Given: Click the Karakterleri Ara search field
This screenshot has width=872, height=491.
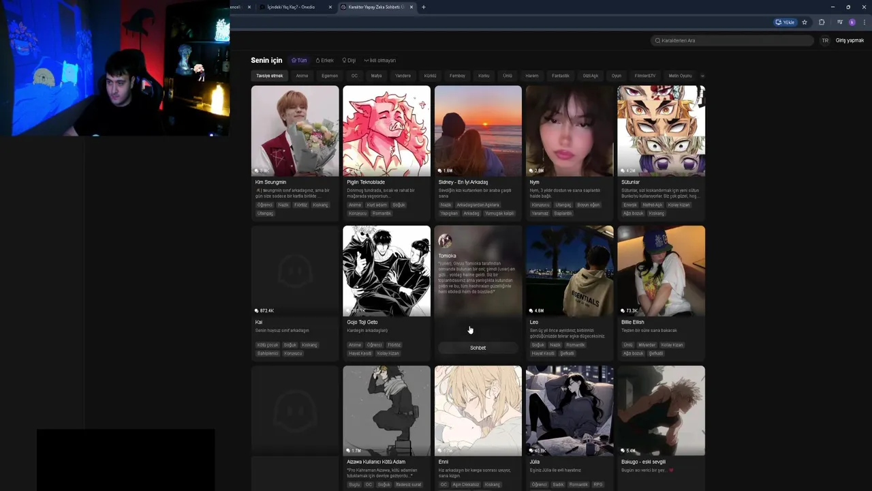Looking at the screenshot, I should coord(732,40).
